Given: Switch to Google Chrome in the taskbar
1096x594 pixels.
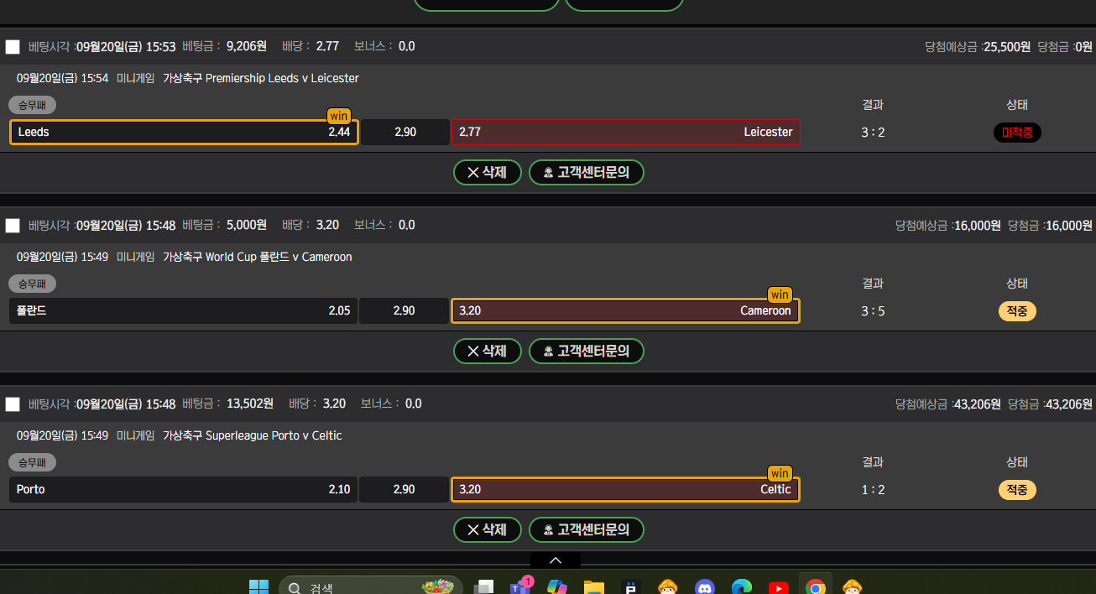Looking at the screenshot, I should [815, 587].
